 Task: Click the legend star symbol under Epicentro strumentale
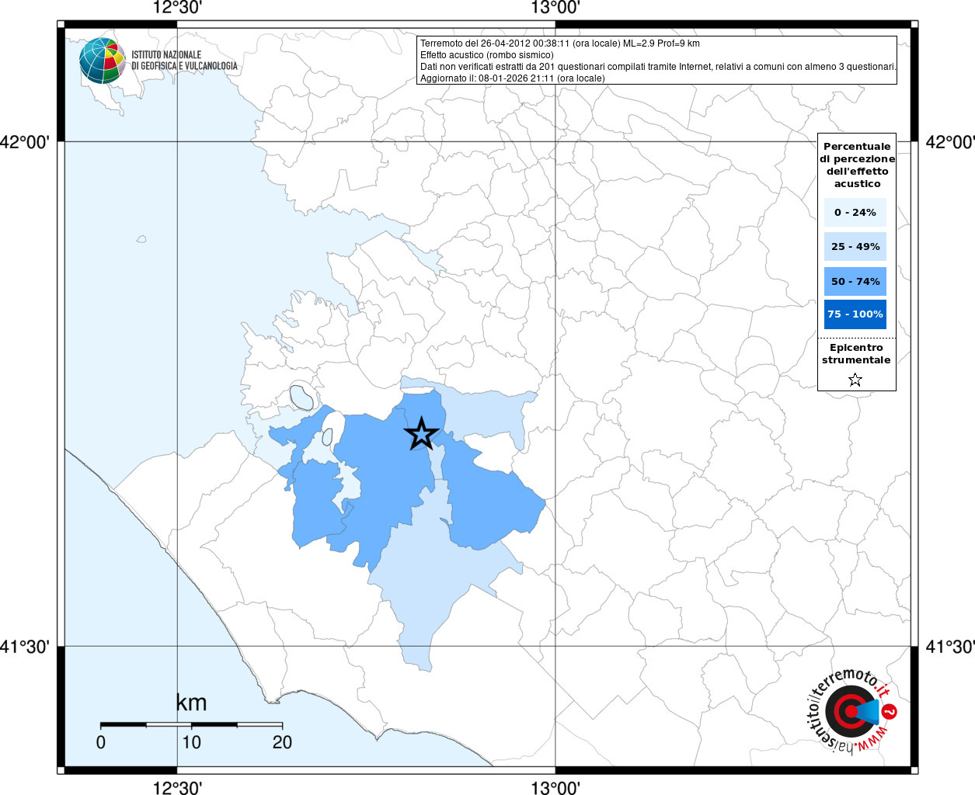(x=855, y=380)
